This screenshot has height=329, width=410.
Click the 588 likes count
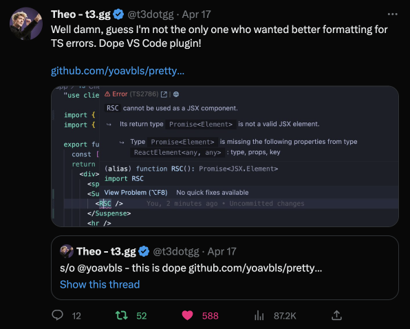click(x=211, y=316)
